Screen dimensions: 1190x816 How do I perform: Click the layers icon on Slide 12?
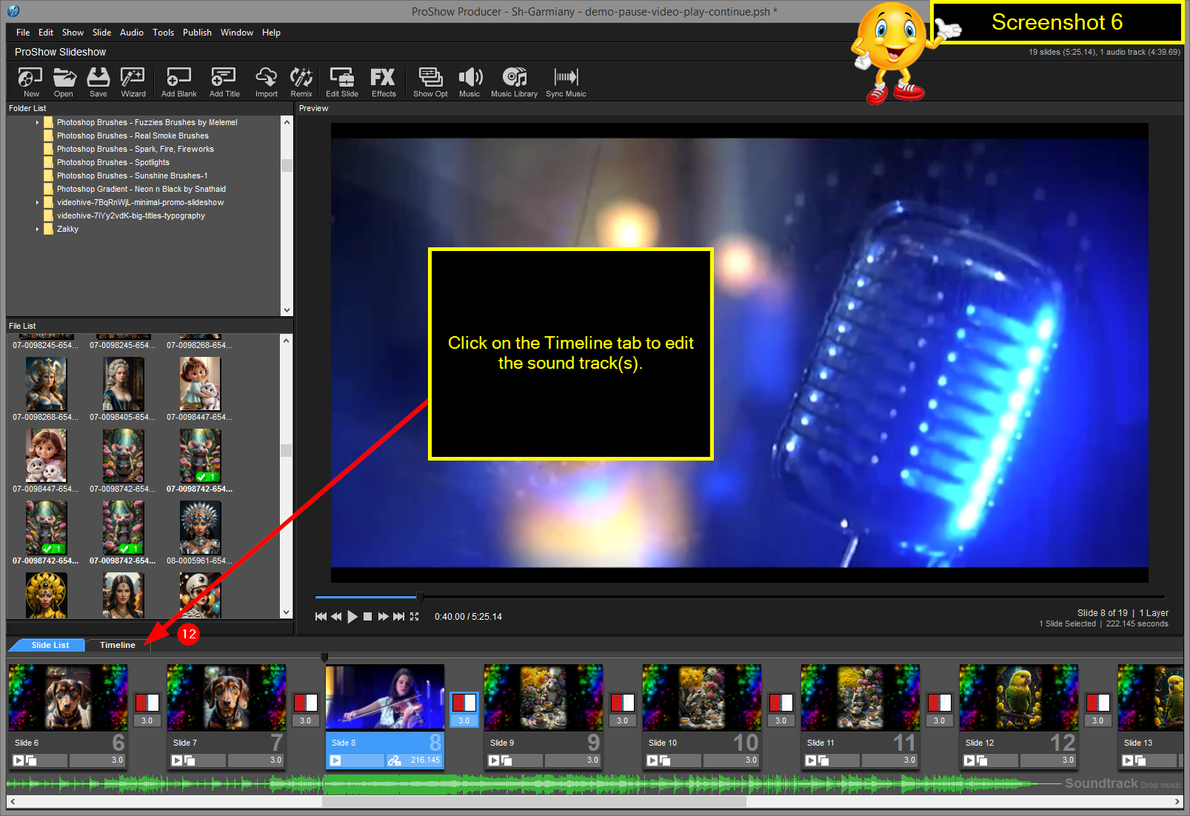(x=983, y=760)
